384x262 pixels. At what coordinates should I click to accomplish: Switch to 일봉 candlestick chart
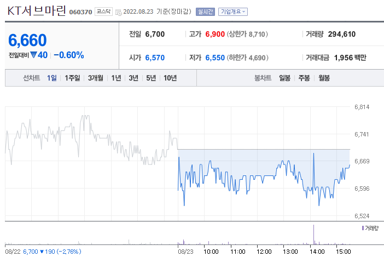point(284,78)
